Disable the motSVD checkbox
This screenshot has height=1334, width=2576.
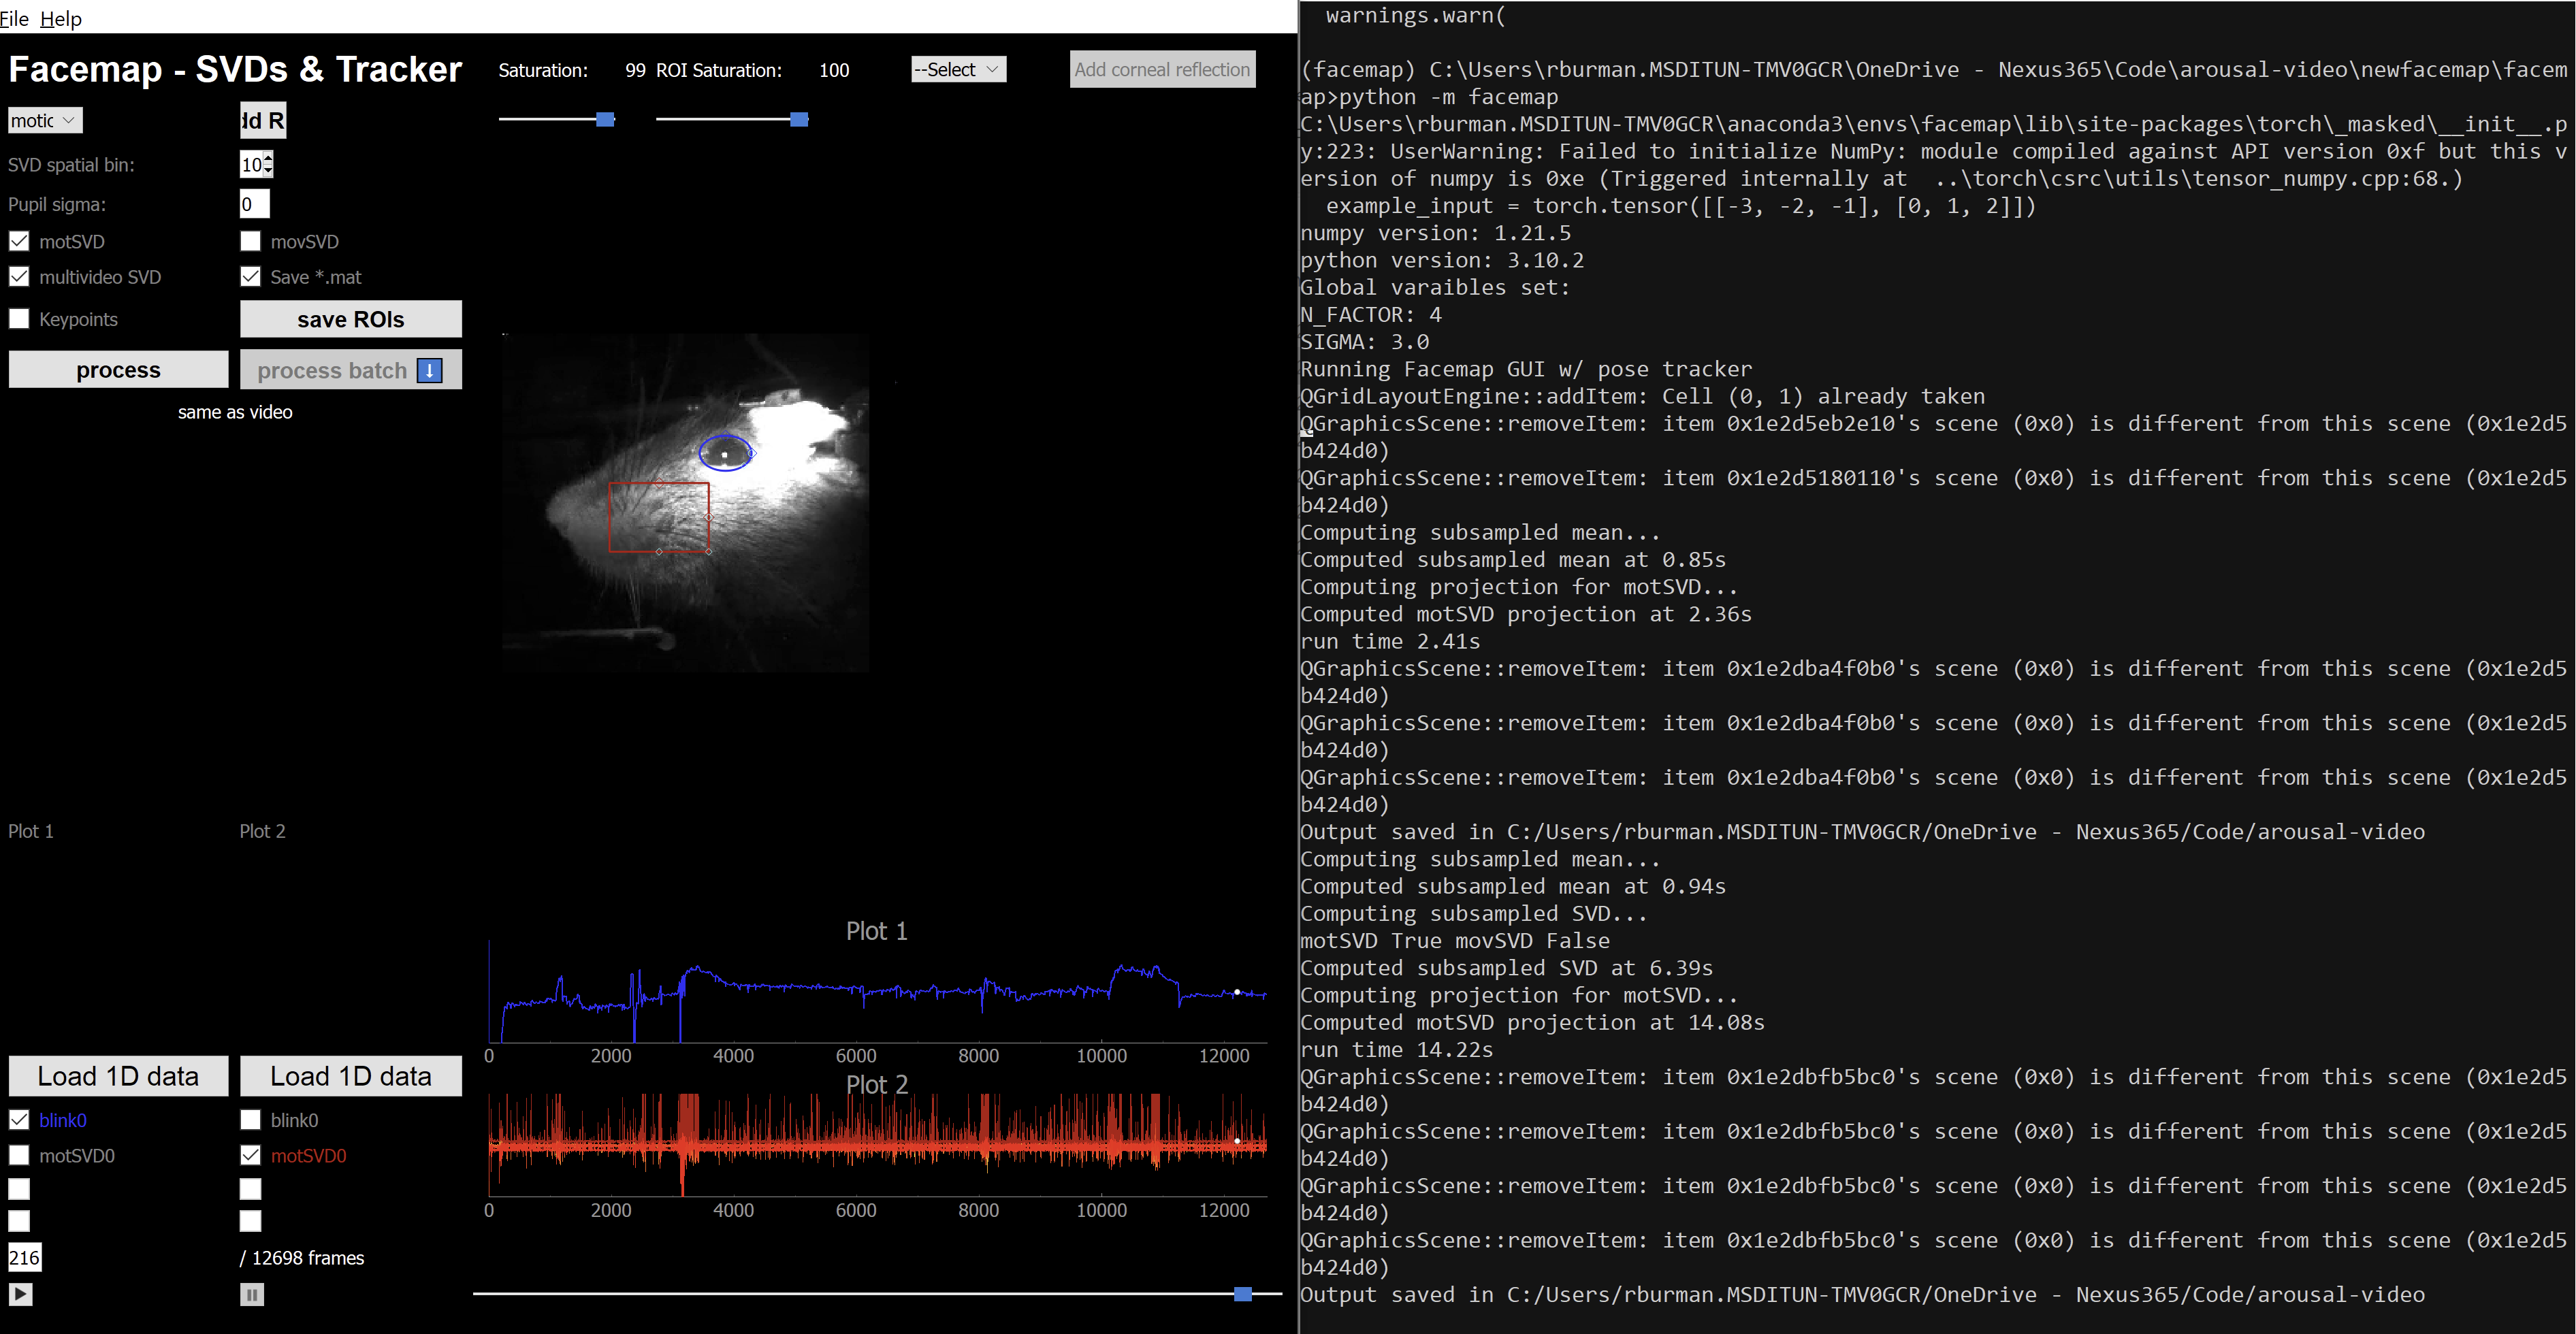pyautogui.click(x=19, y=241)
